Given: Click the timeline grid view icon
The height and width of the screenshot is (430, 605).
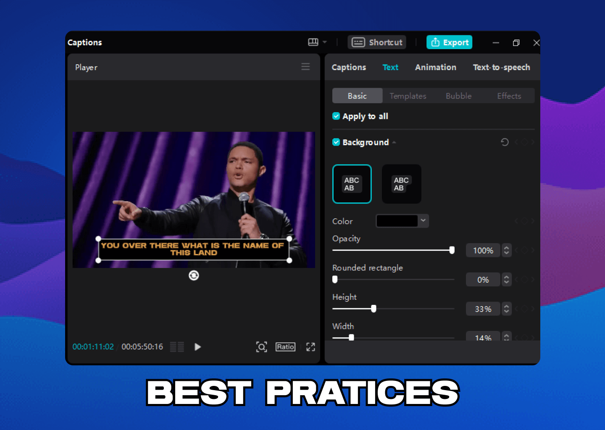Looking at the screenshot, I should coord(177,347).
